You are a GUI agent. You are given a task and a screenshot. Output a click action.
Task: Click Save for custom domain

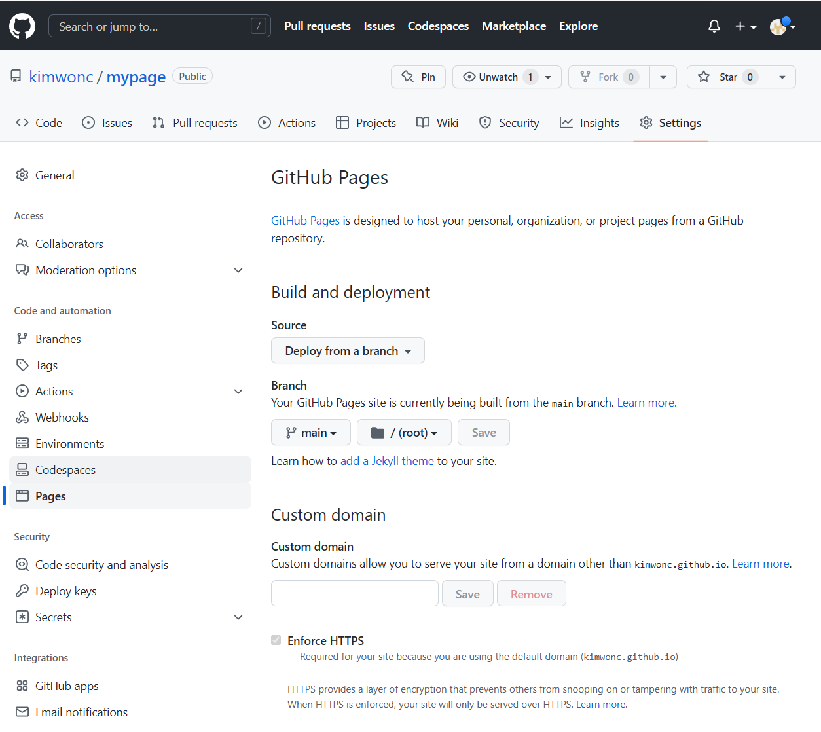tap(467, 593)
